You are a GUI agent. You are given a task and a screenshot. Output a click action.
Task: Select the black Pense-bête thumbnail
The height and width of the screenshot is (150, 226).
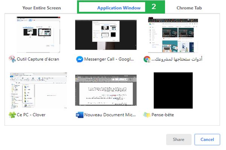tap(173, 90)
